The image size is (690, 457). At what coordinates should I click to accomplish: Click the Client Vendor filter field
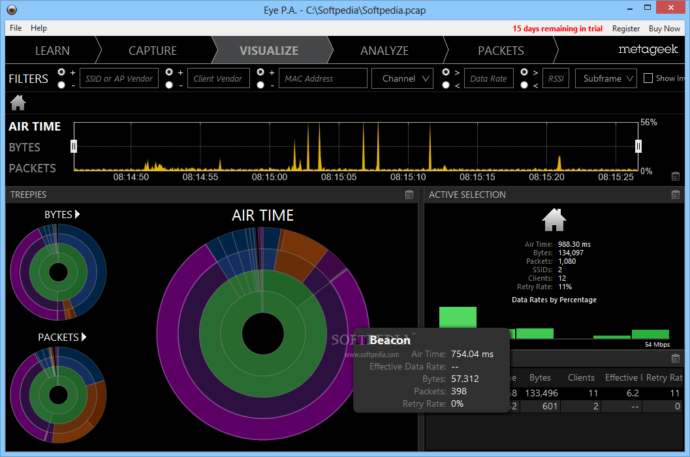pos(218,78)
